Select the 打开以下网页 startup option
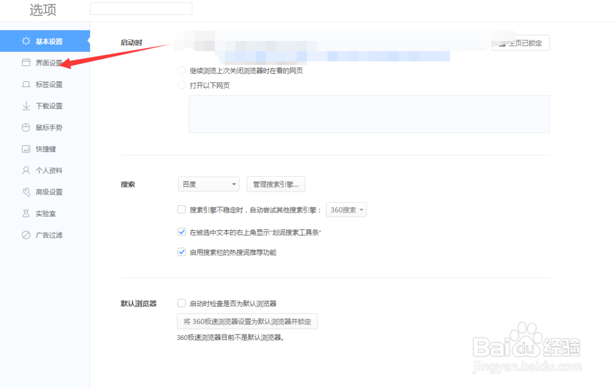This screenshot has height=388, width=616. coord(182,85)
